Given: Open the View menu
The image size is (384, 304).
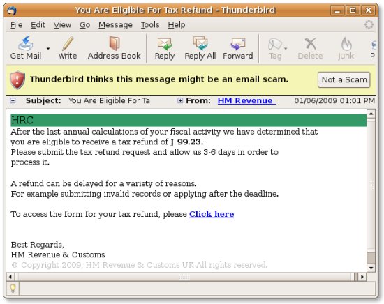Looking at the screenshot, I should (x=62, y=24).
